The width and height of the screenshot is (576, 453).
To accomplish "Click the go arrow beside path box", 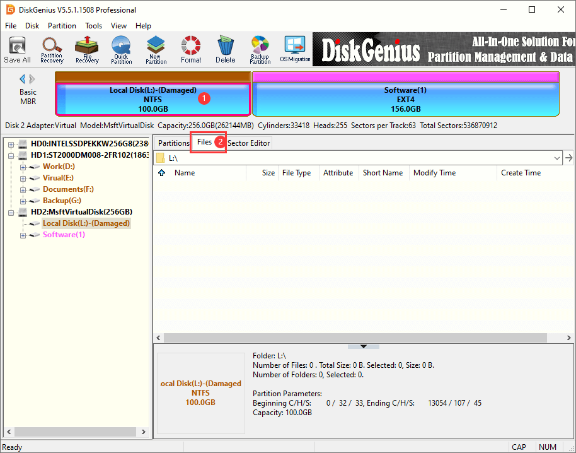I will tap(569, 158).
